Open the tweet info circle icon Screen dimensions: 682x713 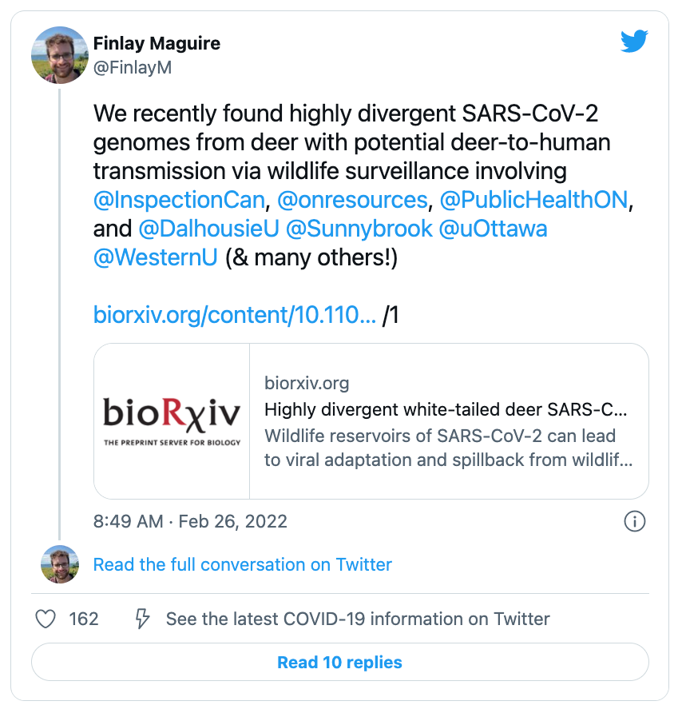[634, 521]
